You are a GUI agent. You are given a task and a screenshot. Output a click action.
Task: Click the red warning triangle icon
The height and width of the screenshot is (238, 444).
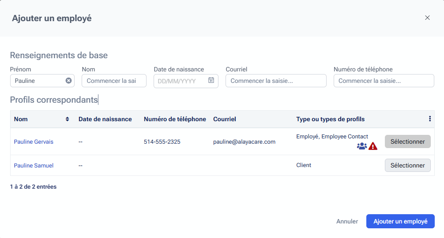(x=373, y=146)
